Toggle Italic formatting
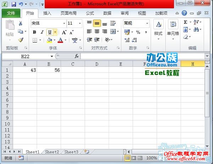The width and height of the screenshot is (213, 164). 42,32
